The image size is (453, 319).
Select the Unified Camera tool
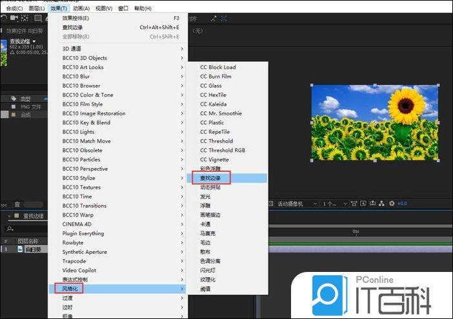click(14, 18)
